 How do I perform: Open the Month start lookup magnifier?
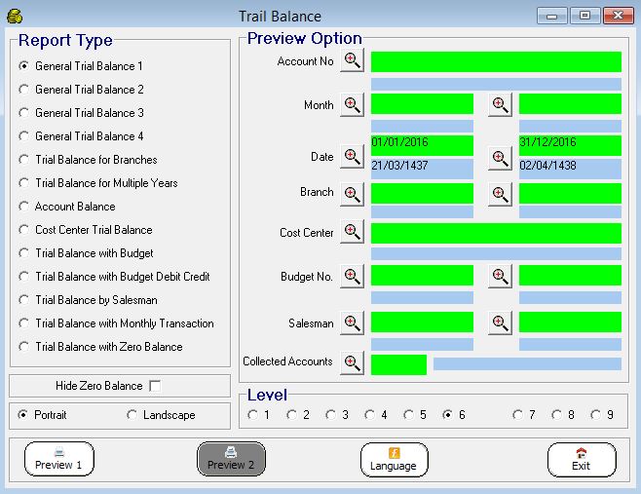[x=352, y=105]
